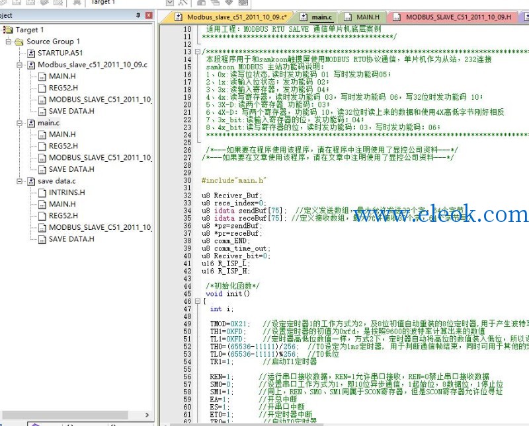Screen dimensions: 529x426
Task: Pin the Project panel with the pushpin icon
Action: (138, 15)
